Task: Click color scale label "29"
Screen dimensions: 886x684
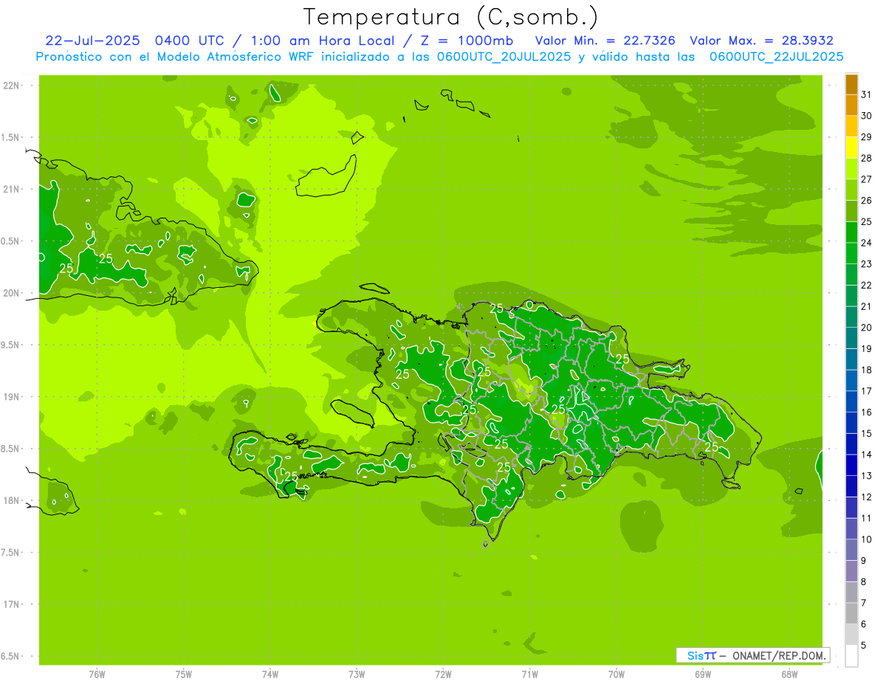Action: pos(866,137)
